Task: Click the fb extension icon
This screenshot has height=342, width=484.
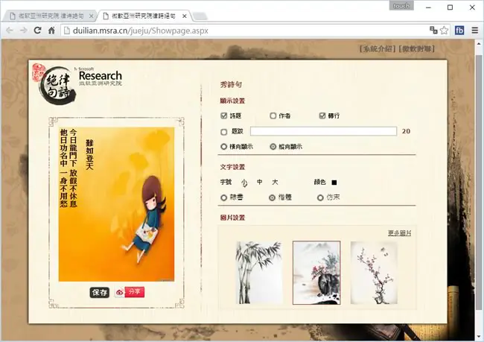Action: point(459,31)
